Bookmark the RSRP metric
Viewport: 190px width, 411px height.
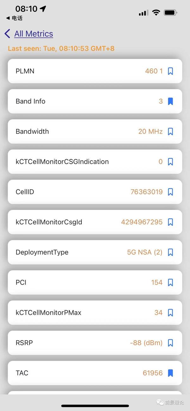(170, 343)
